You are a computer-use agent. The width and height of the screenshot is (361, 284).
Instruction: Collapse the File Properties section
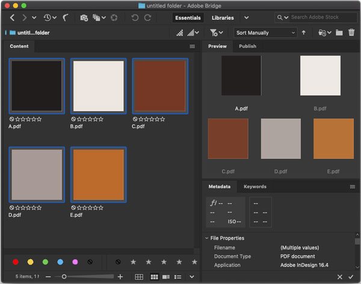206,238
